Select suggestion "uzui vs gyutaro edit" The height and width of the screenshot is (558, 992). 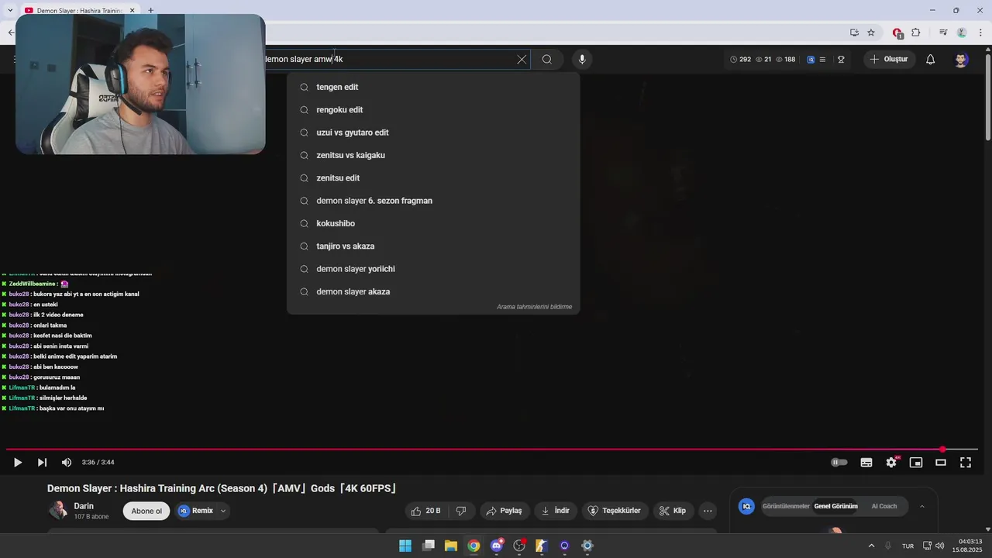[x=433, y=133]
